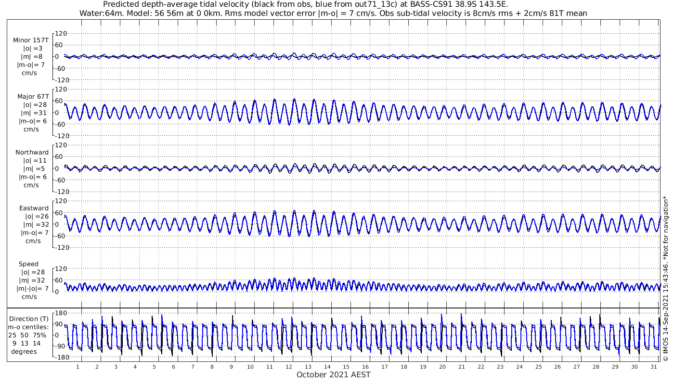Click day 15 tick label on the x-axis
Screen dimensions: 674x385
pos(347,367)
